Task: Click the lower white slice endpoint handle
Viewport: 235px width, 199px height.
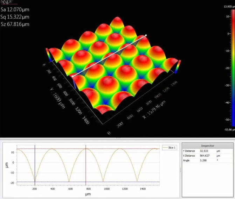Action: coord(72,76)
